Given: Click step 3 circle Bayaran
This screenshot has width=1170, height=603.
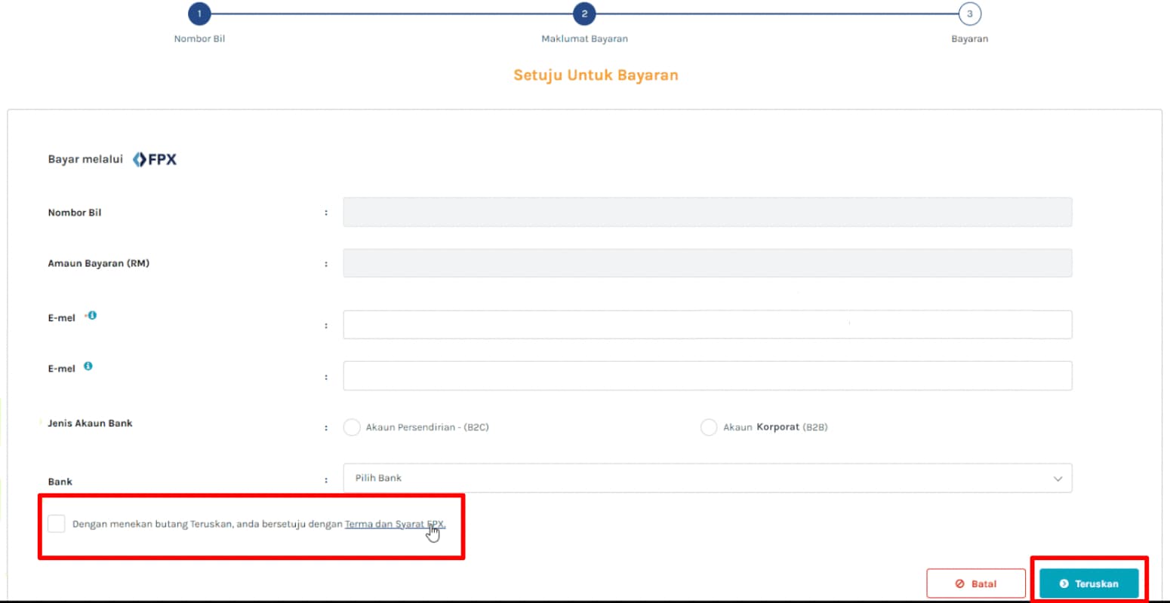Looking at the screenshot, I should [x=970, y=14].
